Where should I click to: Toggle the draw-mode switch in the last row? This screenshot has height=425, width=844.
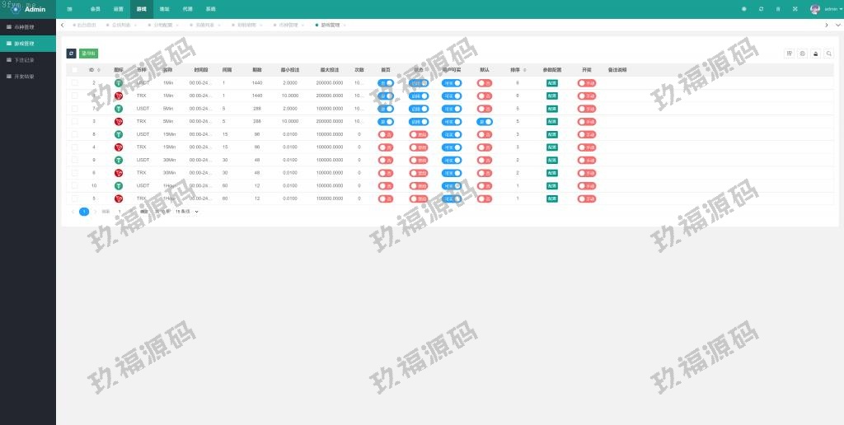point(586,198)
